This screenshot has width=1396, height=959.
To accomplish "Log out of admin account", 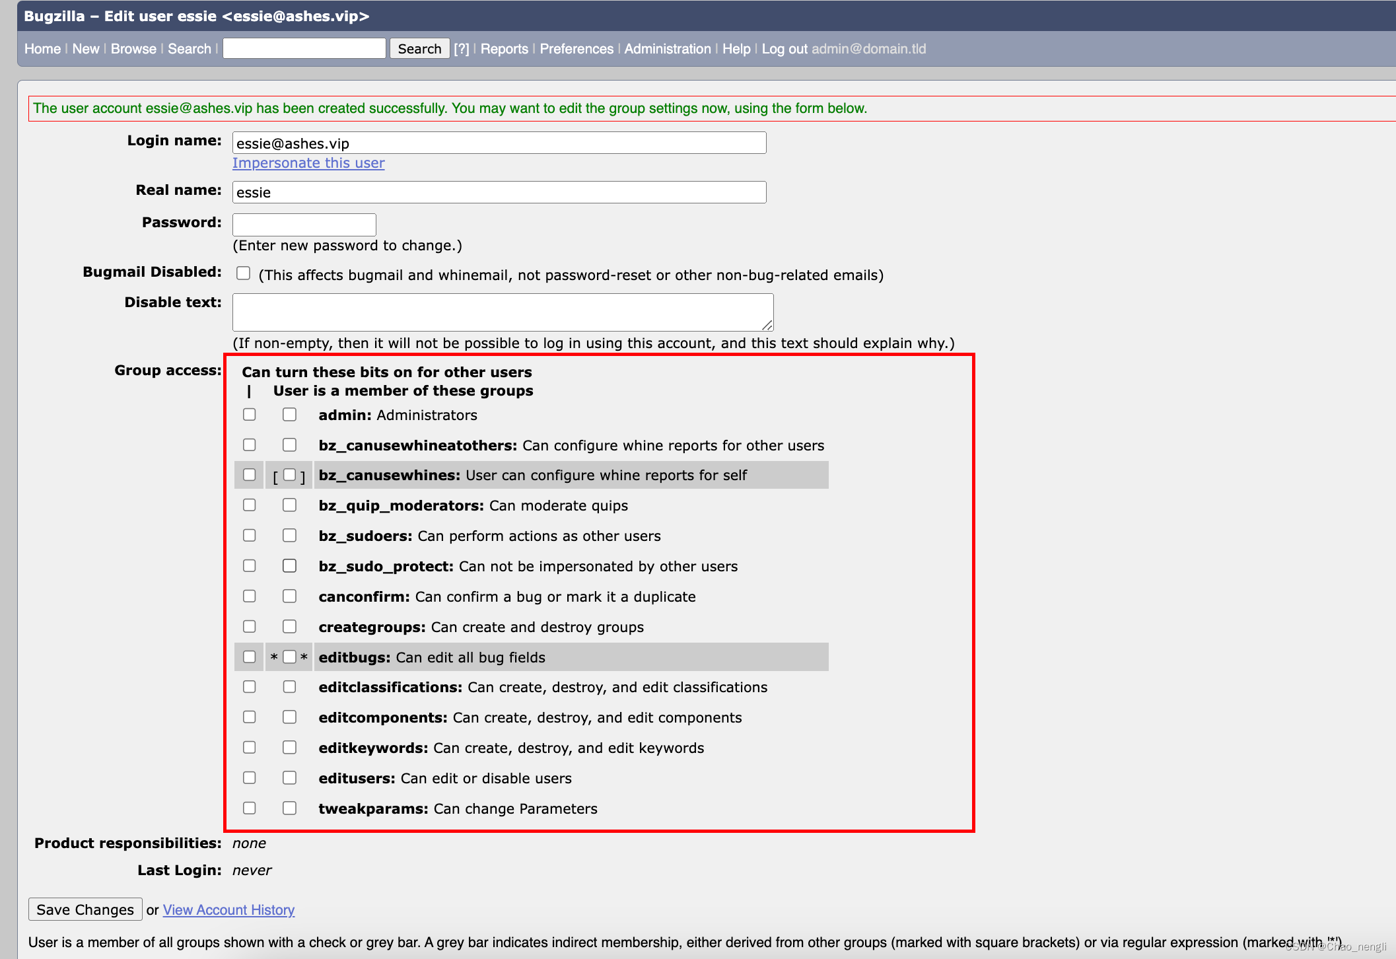I will 785,49.
